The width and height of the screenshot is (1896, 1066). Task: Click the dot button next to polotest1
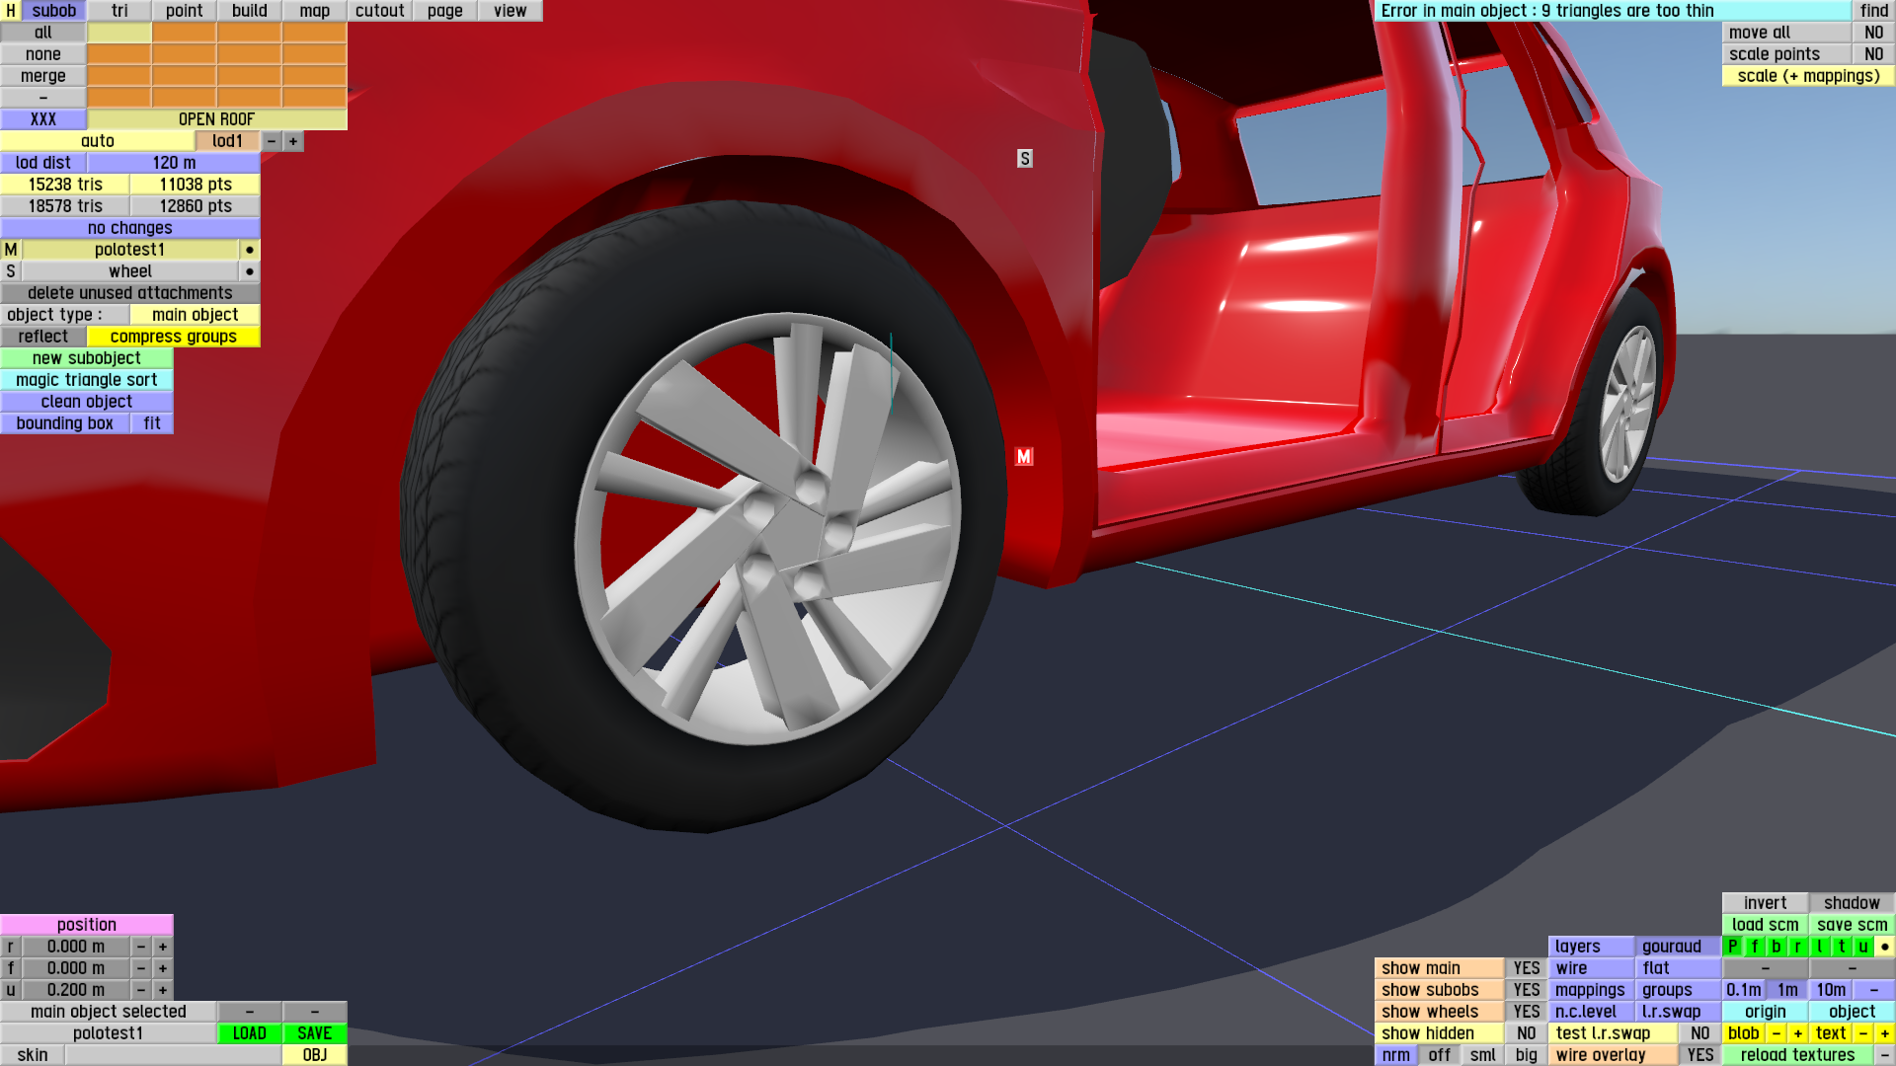pos(250,250)
